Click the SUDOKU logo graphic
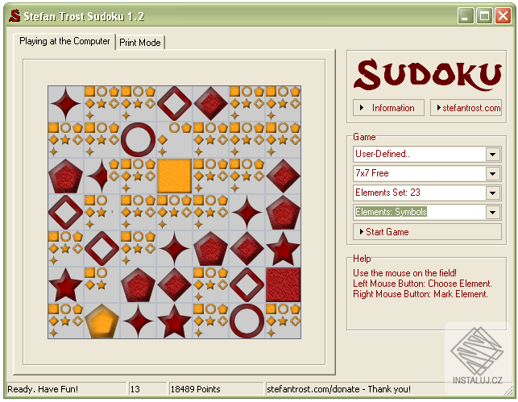Screen dimensions: 518x402 point(428,75)
